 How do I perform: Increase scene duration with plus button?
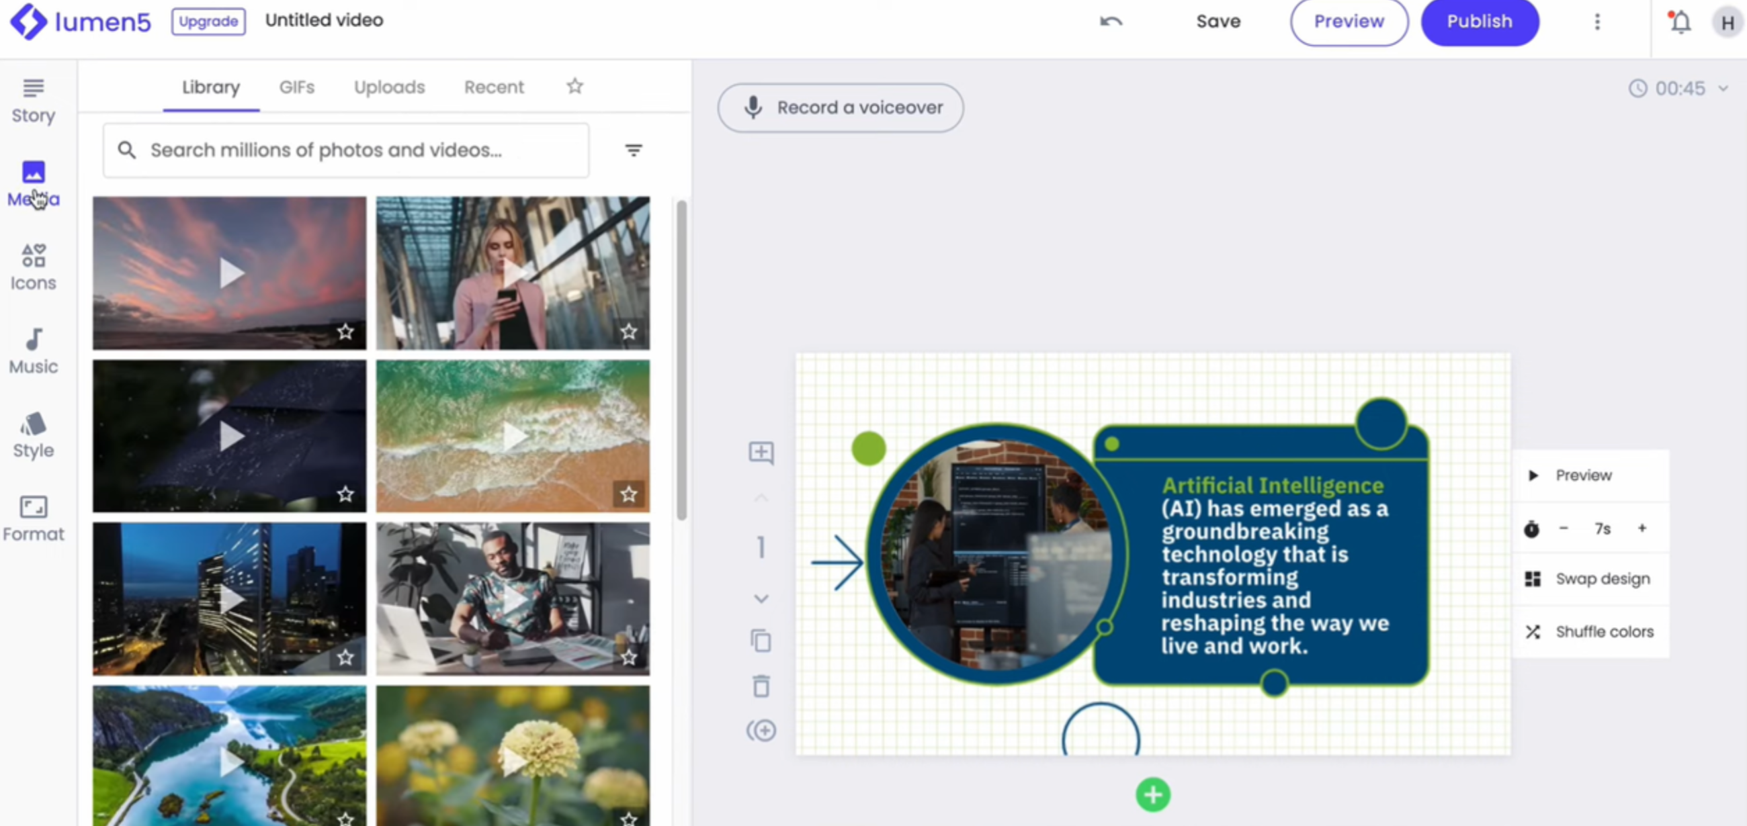(1642, 529)
